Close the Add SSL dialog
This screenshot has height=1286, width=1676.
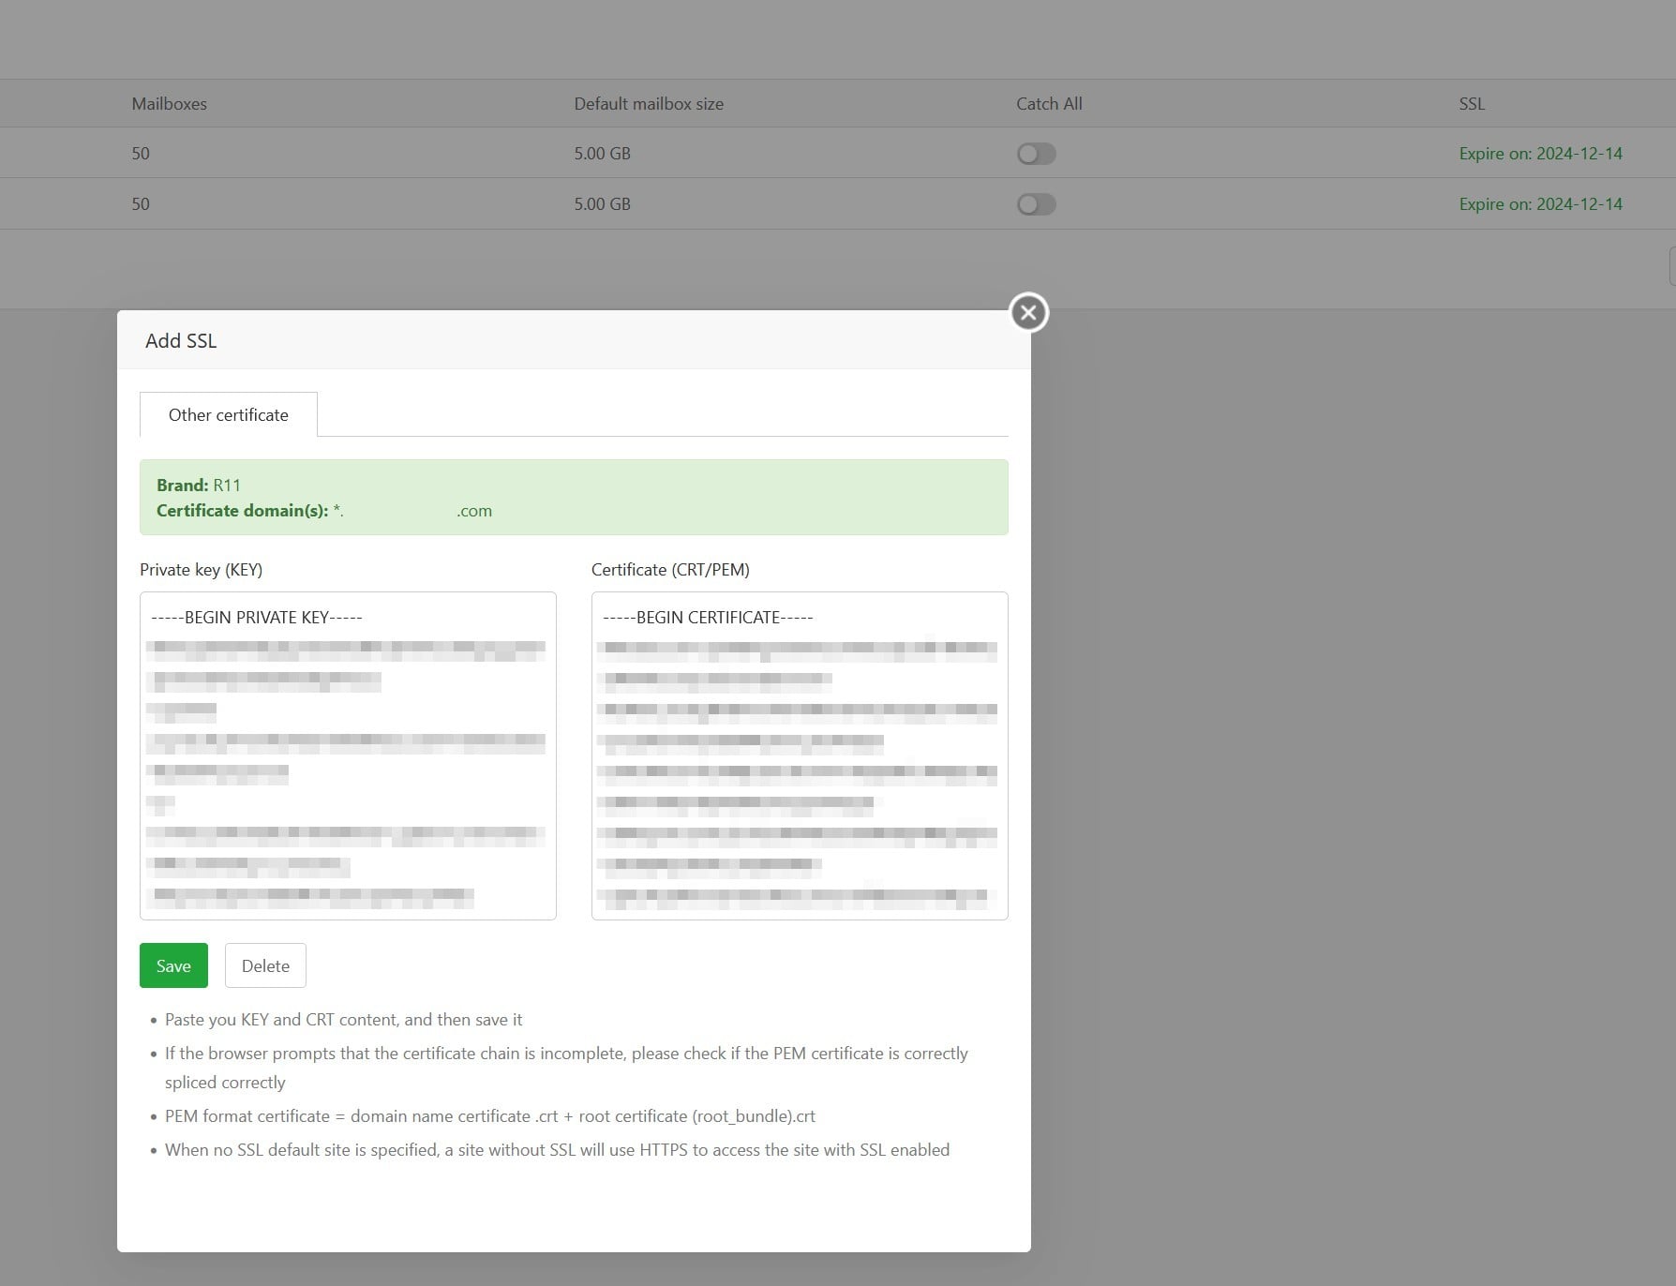(1028, 312)
